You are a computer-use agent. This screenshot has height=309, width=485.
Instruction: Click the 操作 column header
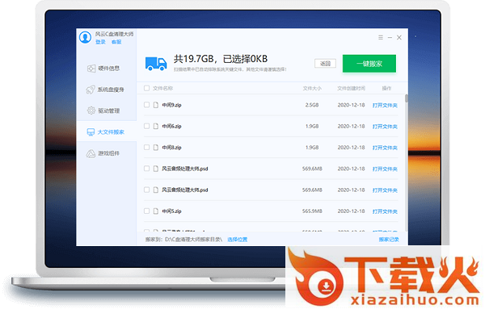[x=386, y=88]
